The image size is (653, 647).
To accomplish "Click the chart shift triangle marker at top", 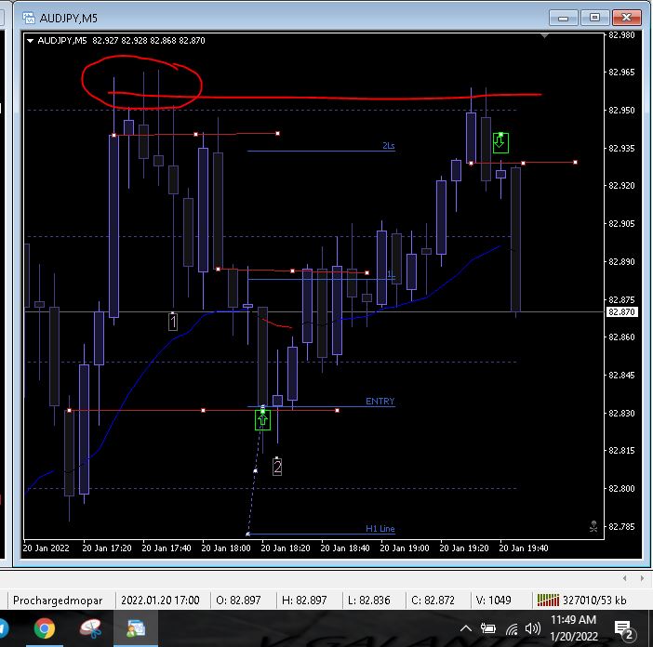I will coord(544,35).
